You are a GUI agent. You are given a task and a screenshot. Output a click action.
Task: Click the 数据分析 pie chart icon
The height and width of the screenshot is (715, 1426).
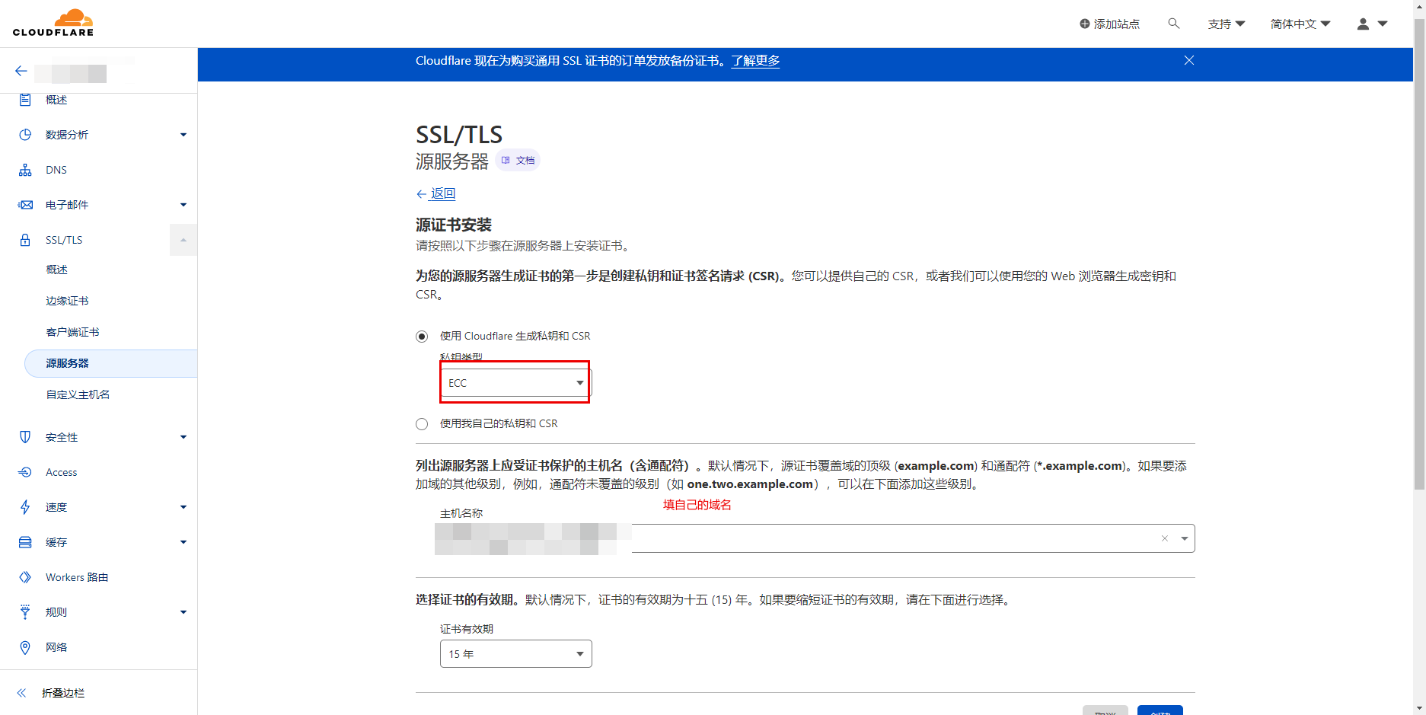[x=25, y=135]
